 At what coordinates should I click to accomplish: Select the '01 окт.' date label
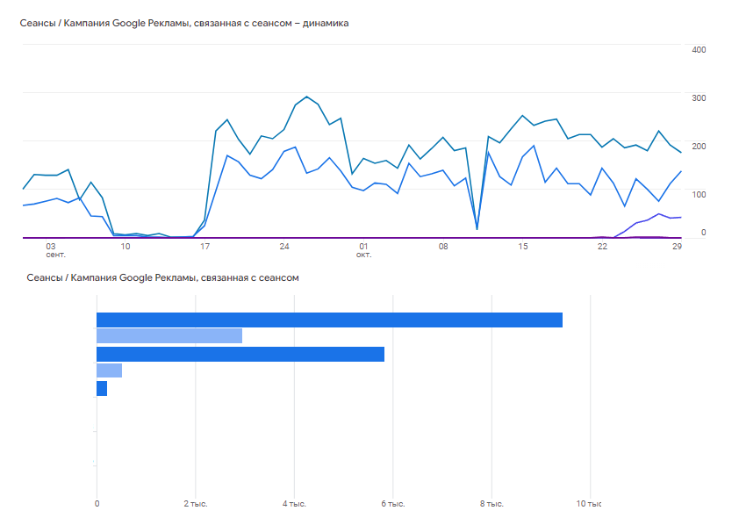[x=363, y=250]
